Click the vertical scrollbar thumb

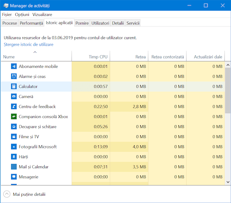pos(228,91)
